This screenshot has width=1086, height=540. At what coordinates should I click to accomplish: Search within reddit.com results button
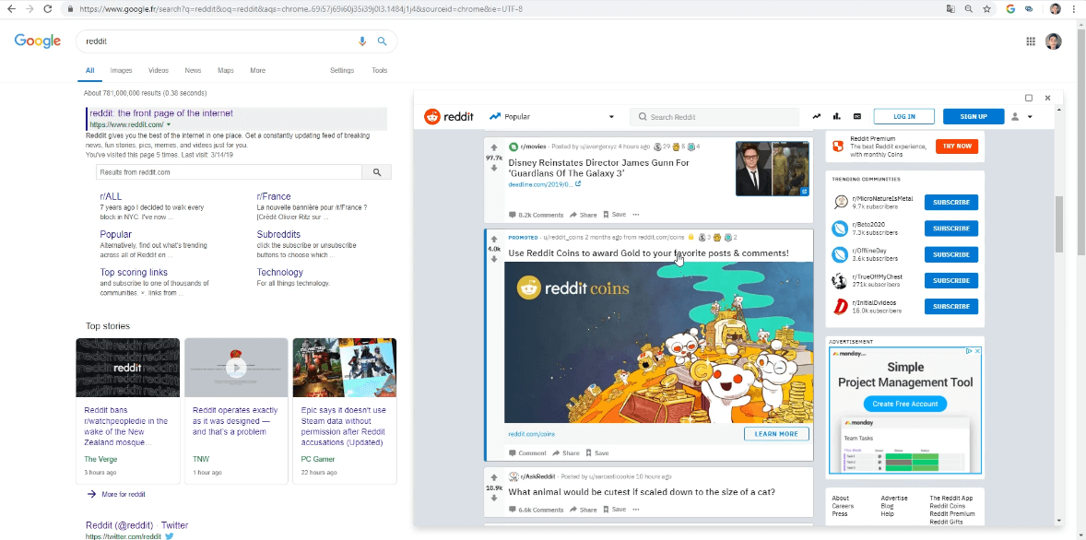(x=377, y=172)
